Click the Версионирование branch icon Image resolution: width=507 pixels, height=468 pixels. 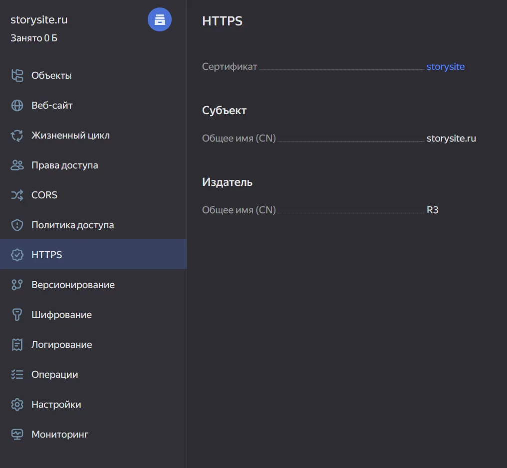[x=17, y=285]
